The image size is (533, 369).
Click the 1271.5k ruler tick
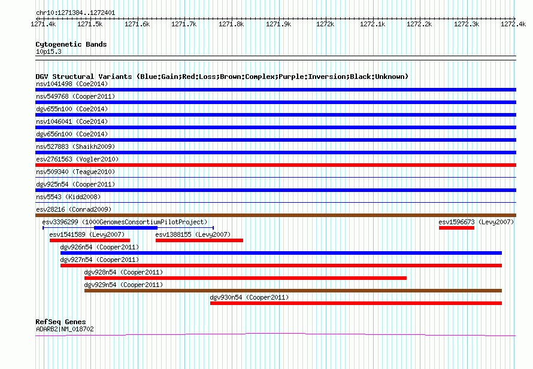[90, 24]
